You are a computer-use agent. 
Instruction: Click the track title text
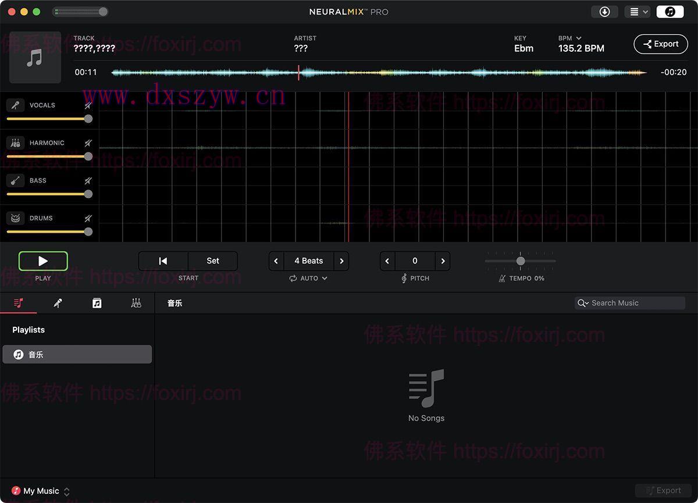[94, 48]
